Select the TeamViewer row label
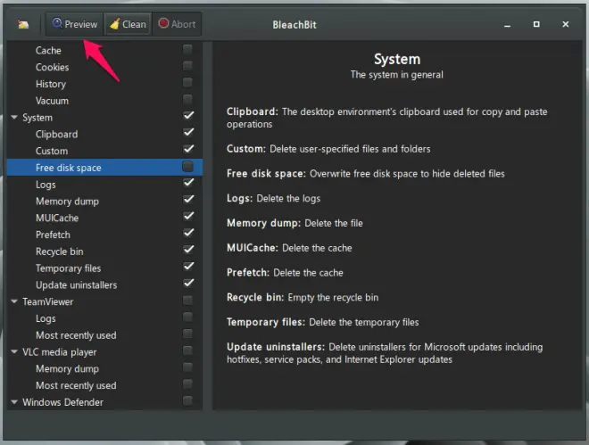The width and height of the screenshot is (589, 445). (x=47, y=301)
